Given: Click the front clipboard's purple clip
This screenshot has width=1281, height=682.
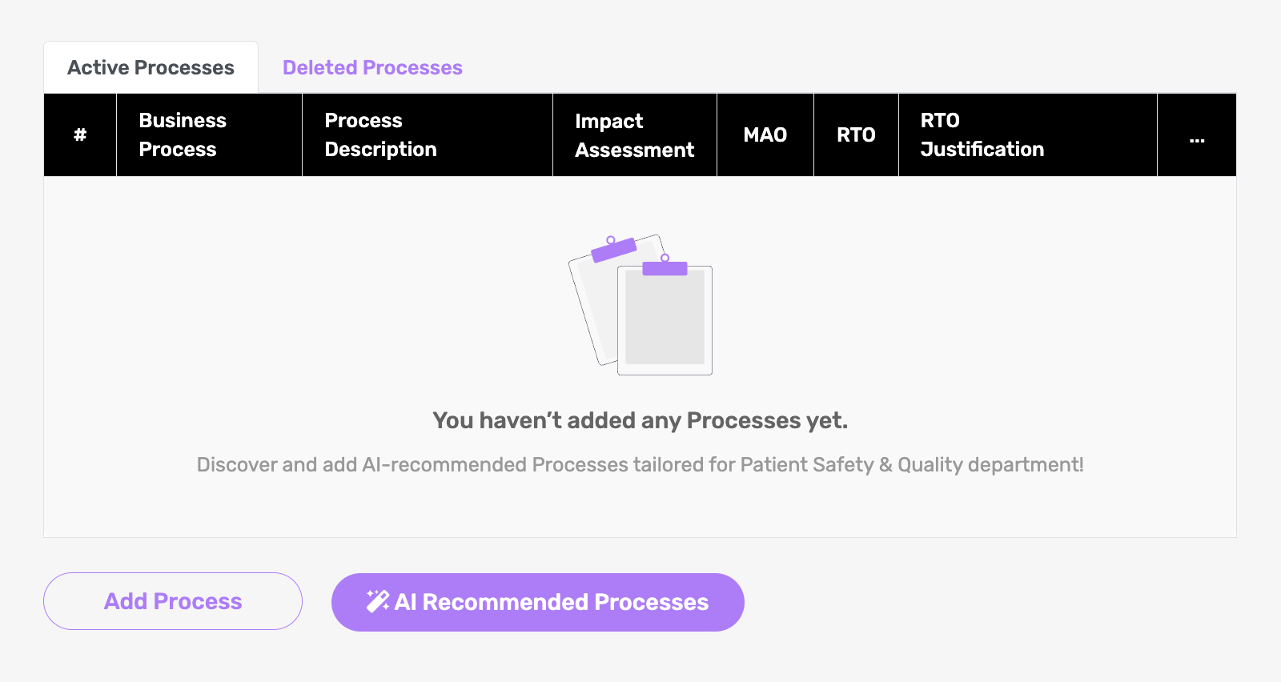Looking at the screenshot, I should point(665,267).
